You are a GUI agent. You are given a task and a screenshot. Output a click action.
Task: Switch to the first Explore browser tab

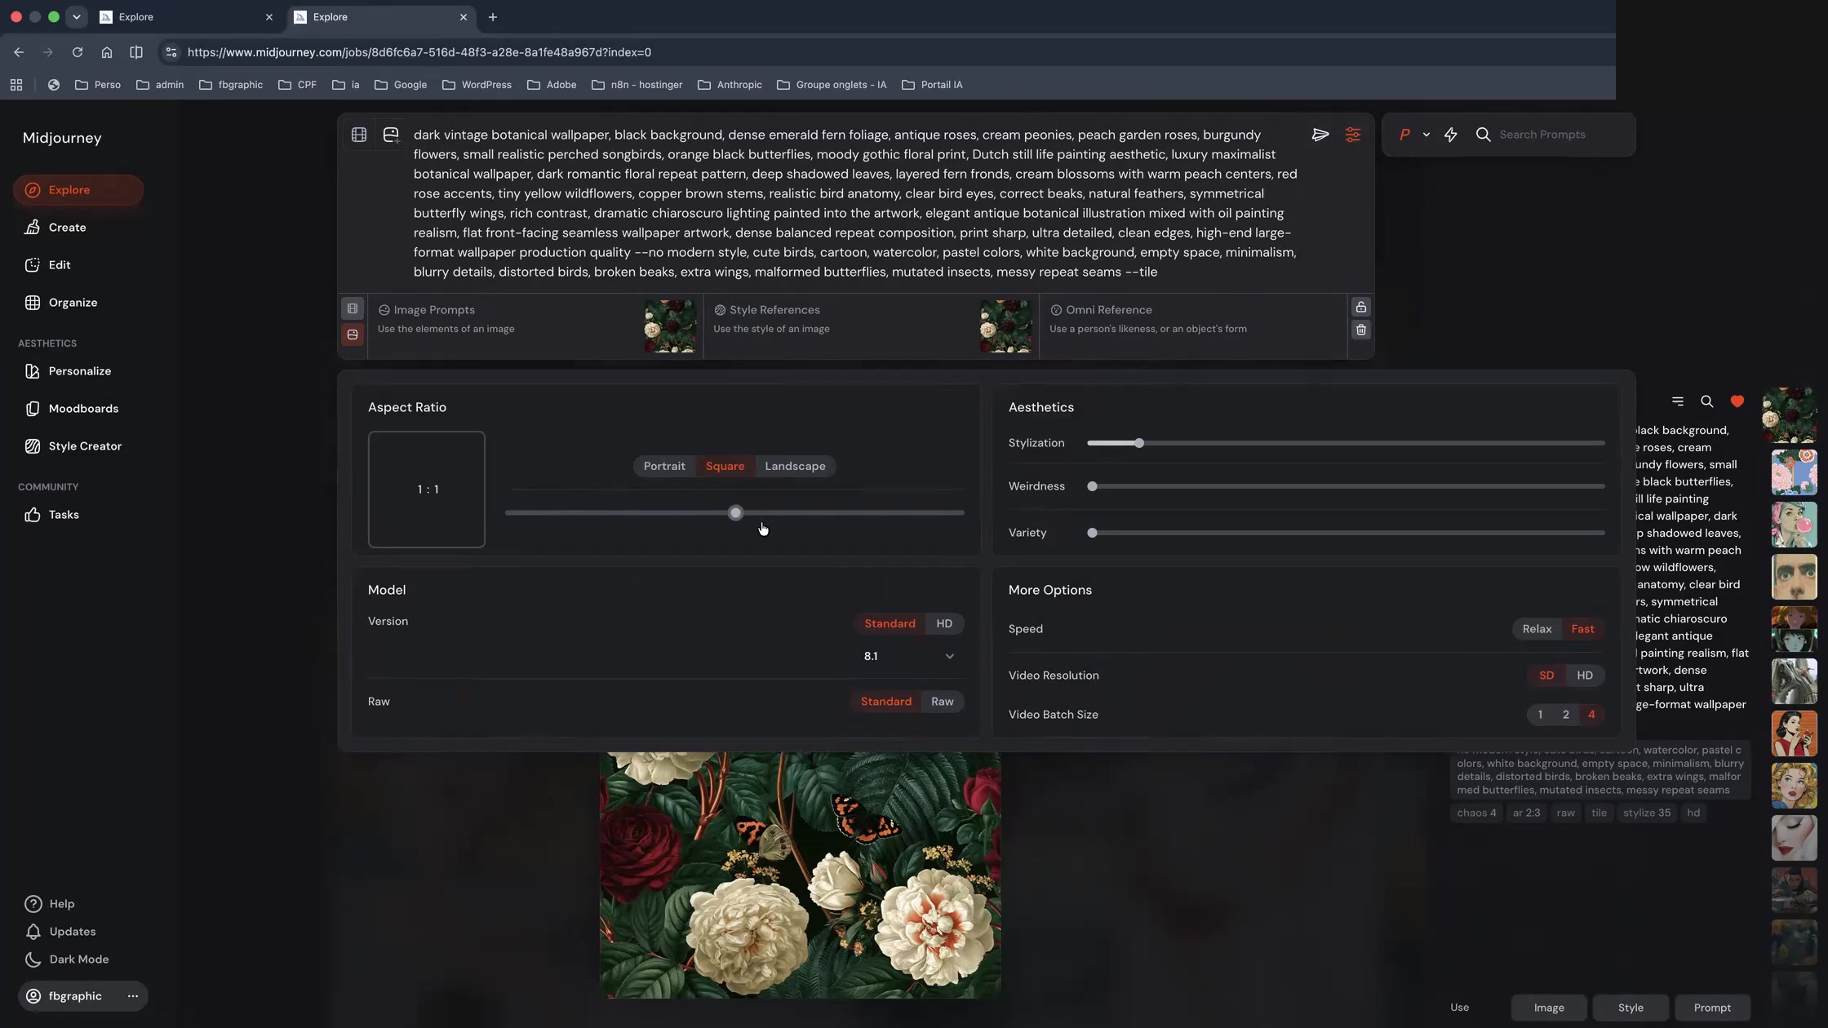tap(184, 17)
